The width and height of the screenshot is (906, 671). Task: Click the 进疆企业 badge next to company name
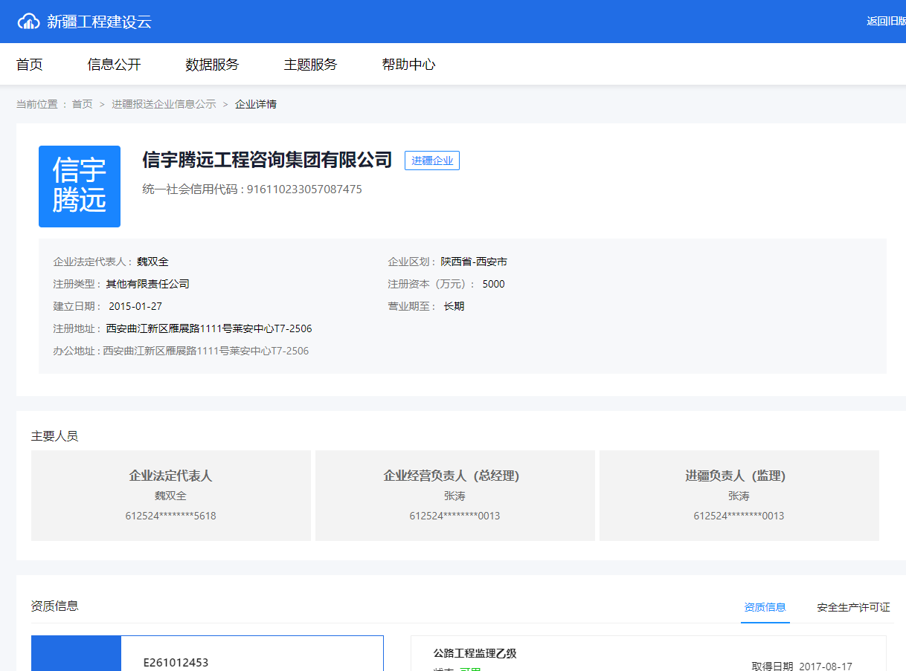431,160
